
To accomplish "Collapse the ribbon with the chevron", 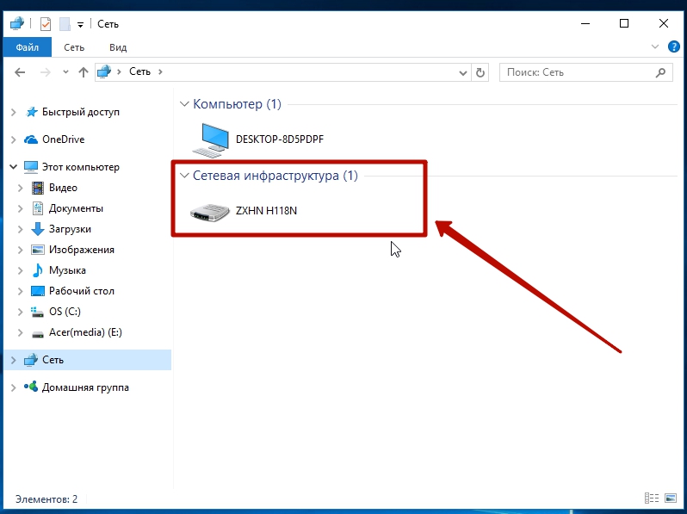I will click(x=655, y=46).
